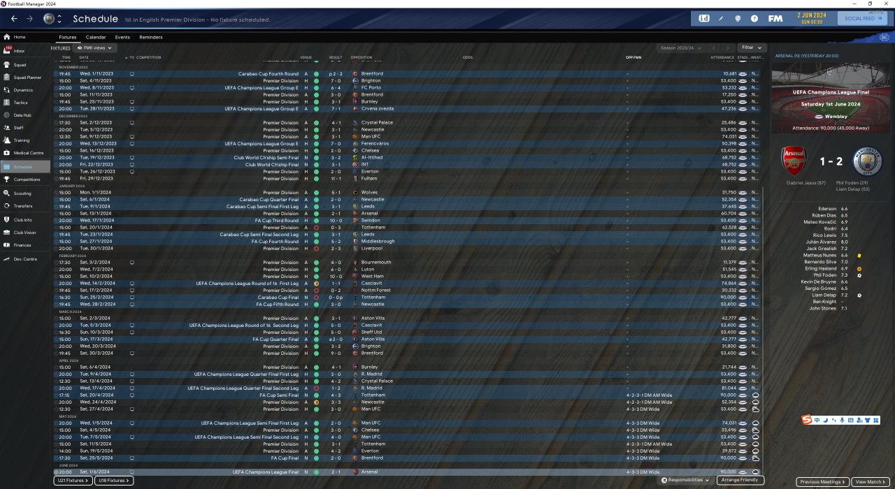Toggle Sogou Chinese/English mode icon
The width and height of the screenshot is (895, 489).
(x=817, y=420)
